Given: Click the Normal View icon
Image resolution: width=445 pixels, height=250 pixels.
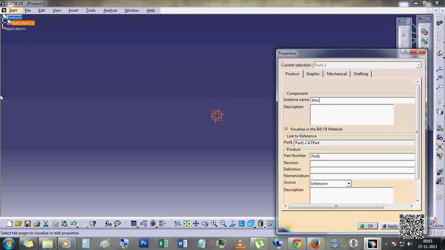Looking at the screenshot, I should [232, 224].
